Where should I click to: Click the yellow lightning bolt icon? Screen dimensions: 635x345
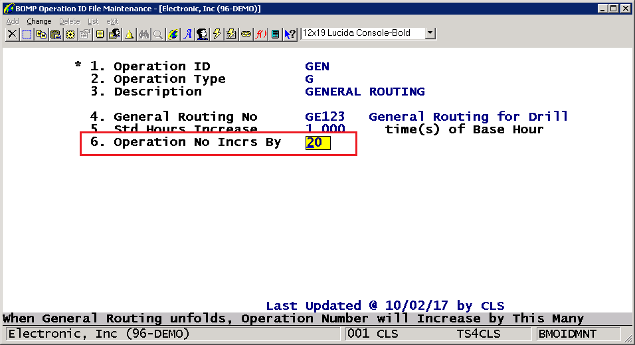point(217,34)
